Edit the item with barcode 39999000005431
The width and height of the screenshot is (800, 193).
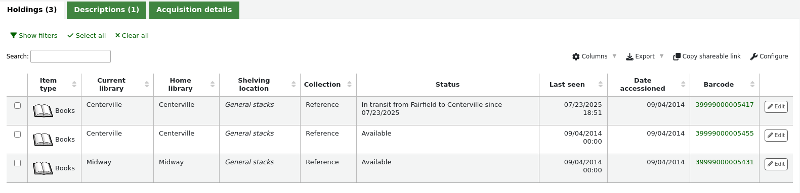point(776,164)
